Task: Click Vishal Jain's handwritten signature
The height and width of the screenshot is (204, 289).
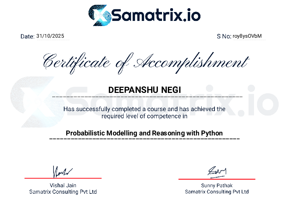Action: 62,171
